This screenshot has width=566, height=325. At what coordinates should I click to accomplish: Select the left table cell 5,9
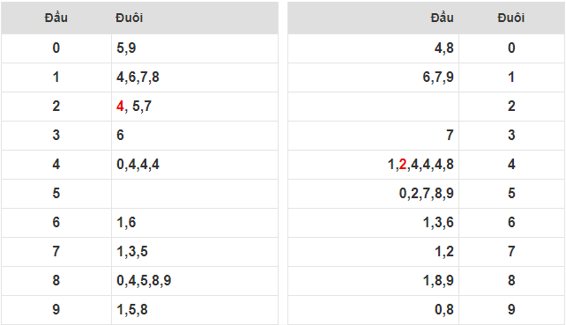point(195,48)
